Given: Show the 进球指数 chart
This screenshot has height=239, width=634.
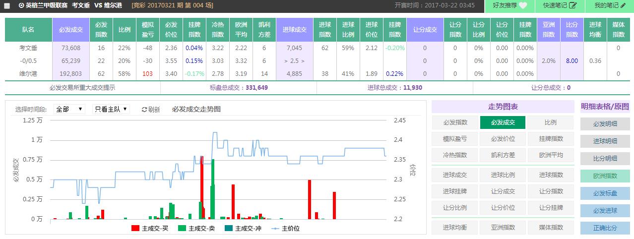Looking at the screenshot, I should coord(551,175).
